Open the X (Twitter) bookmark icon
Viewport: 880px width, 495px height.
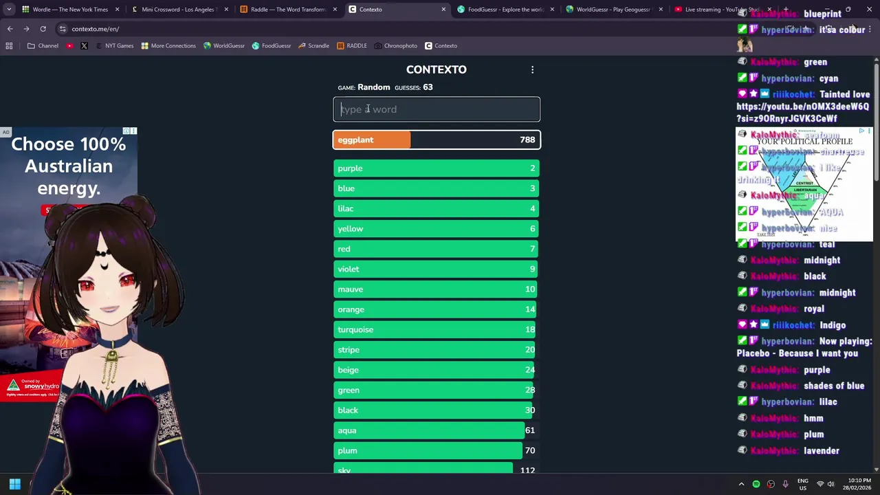tap(84, 45)
